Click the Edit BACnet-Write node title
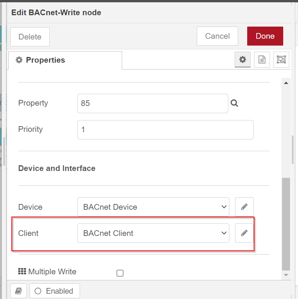Screen dimensions: 298x299 click(x=56, y=13)
